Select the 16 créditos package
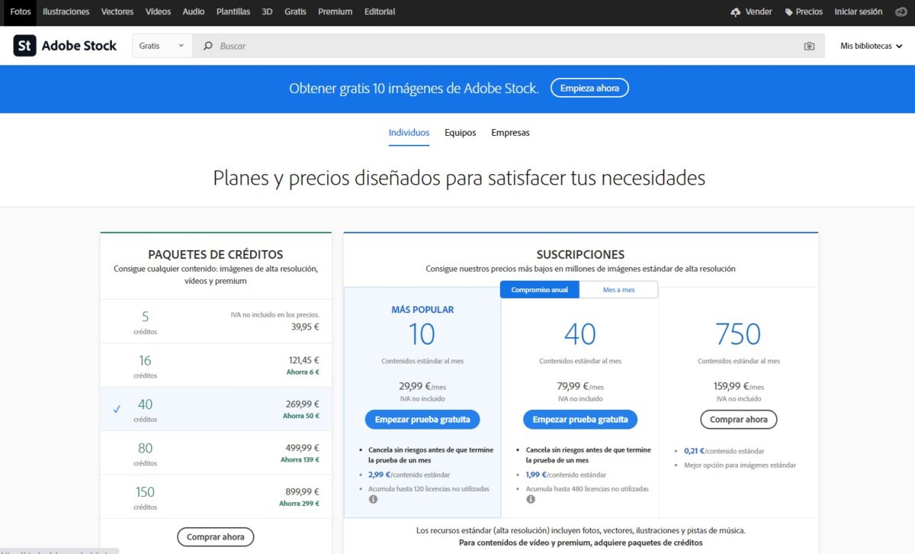 (216, 366)
